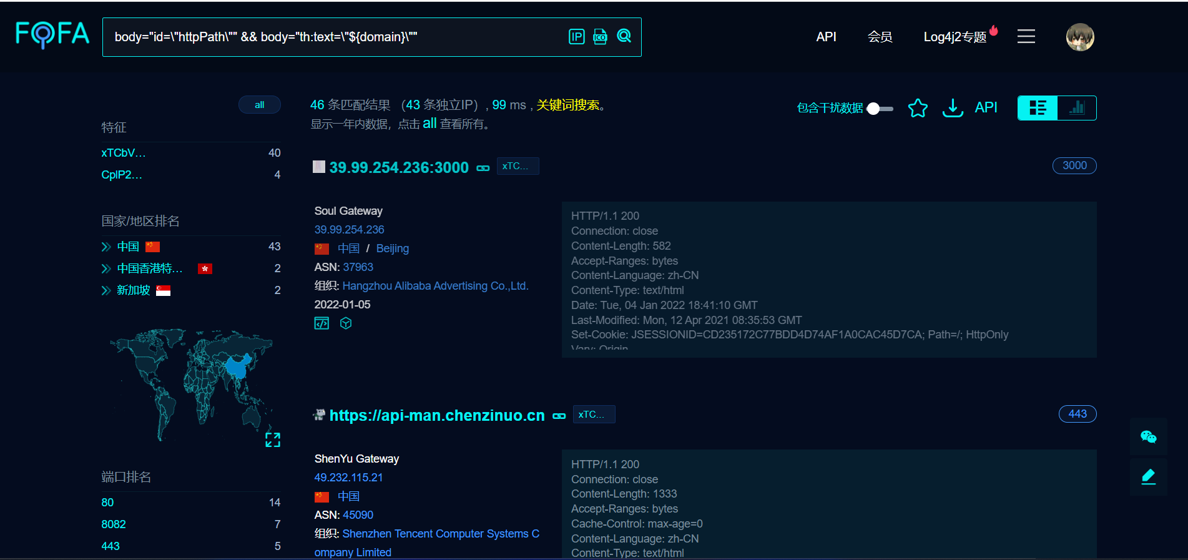Image resolution: width=1188 pixels, height=560 pixels.
Task: Open the feedback pencil floating button
Action: coord(1148,477)
